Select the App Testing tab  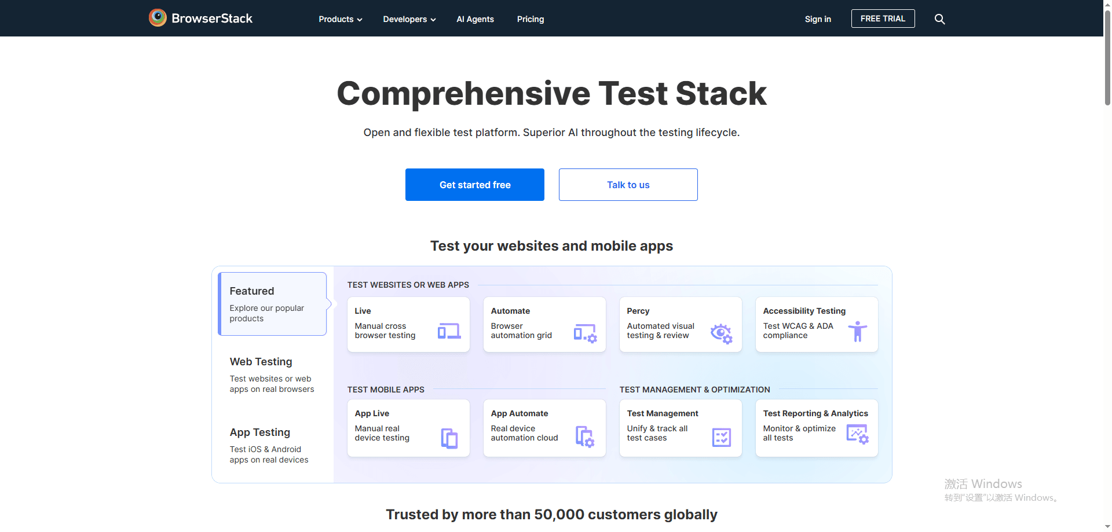pos(272,445)
